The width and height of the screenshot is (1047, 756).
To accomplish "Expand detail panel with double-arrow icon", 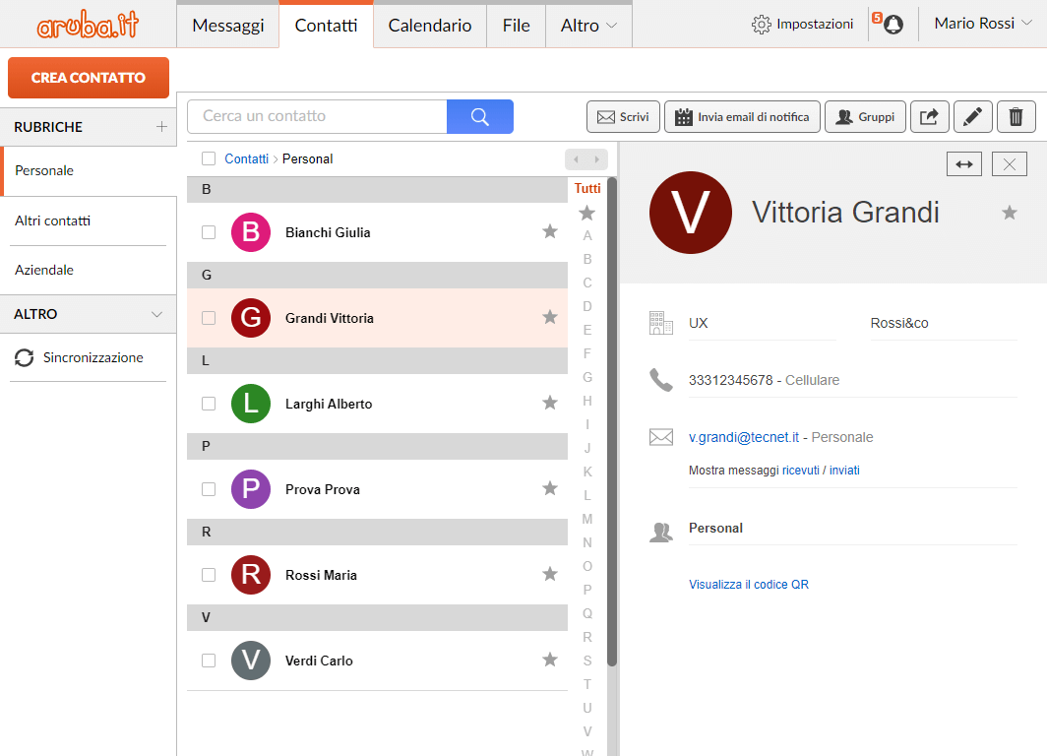I will click(964, 164).
